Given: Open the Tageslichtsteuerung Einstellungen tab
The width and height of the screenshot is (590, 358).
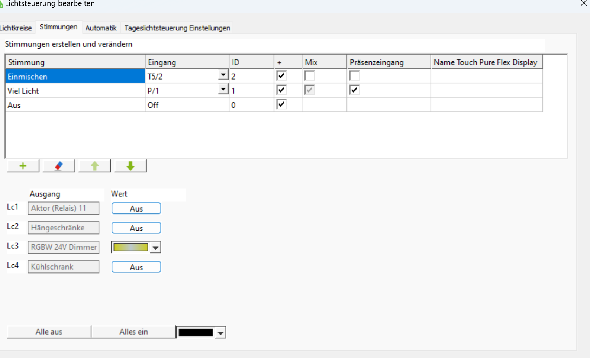Looking at the screenshot, I should tap(177, 28).
